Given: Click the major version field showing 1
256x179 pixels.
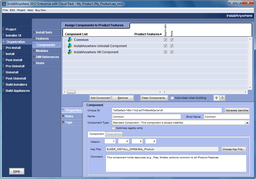Looking at the screenshot, I should coord(110,141).
